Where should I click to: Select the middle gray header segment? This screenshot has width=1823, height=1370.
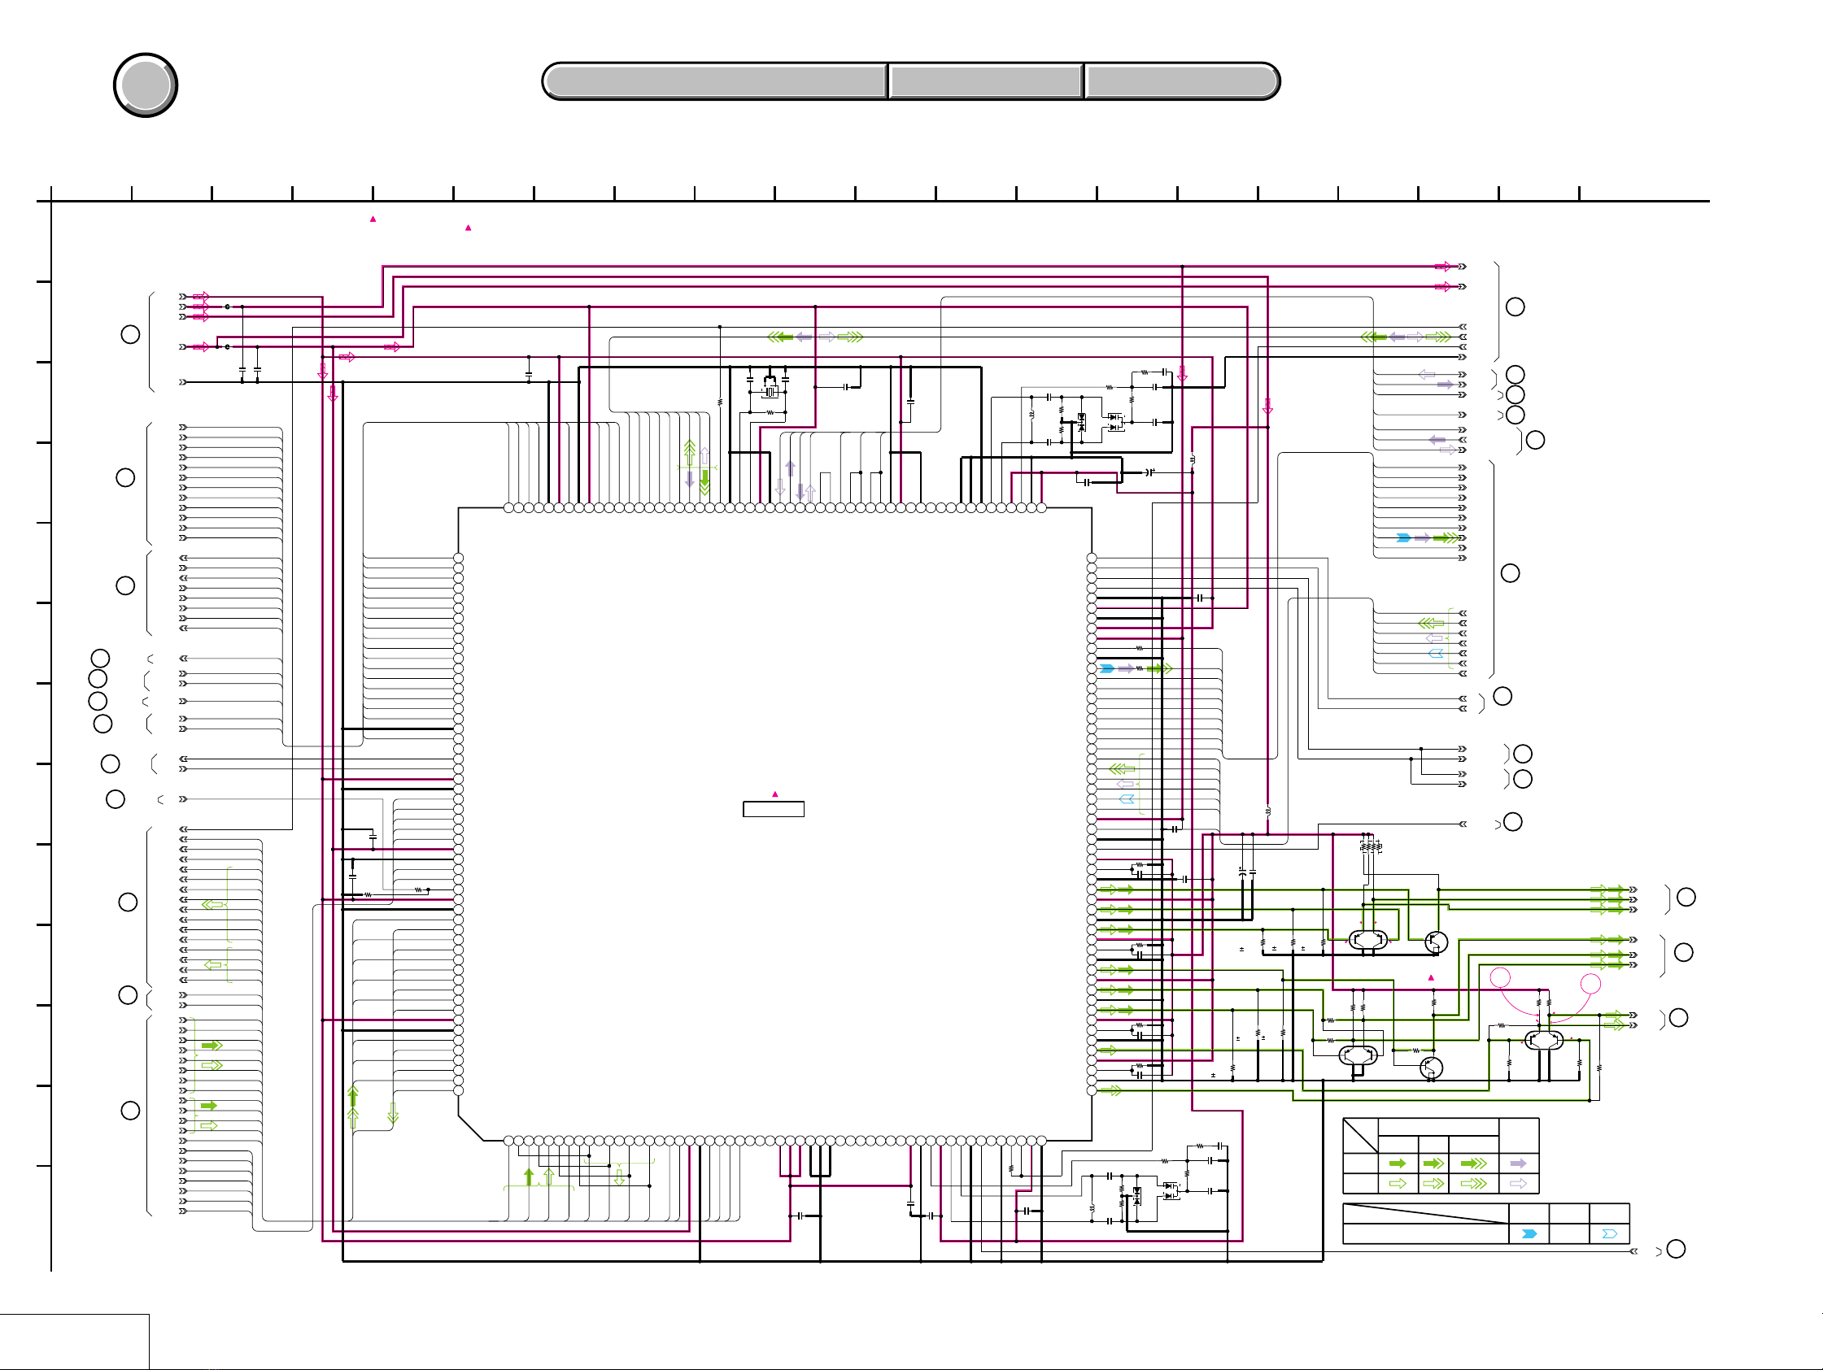(x=986, y=81)
